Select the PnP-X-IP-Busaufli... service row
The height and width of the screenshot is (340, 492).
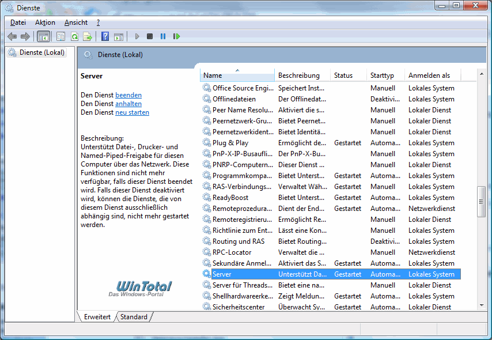331,153
